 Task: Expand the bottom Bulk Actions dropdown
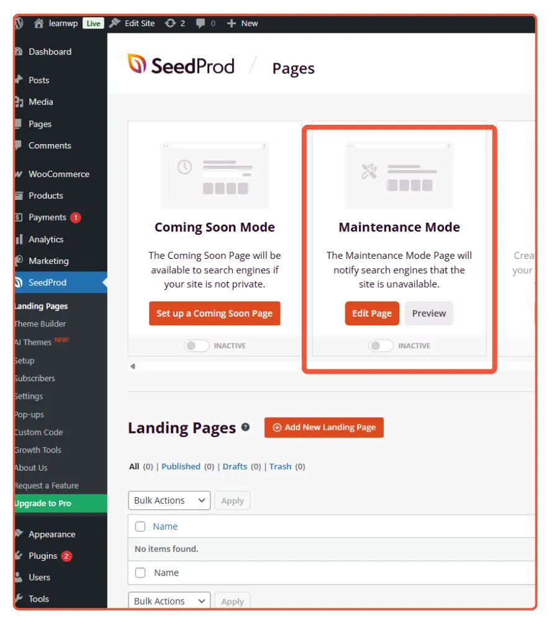coord(169,600)
